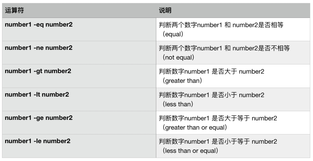Click the description '判断数字number1 是否大于等于 number2'
The width and height of the screenshot is (313, 161).
click(218, 118)
